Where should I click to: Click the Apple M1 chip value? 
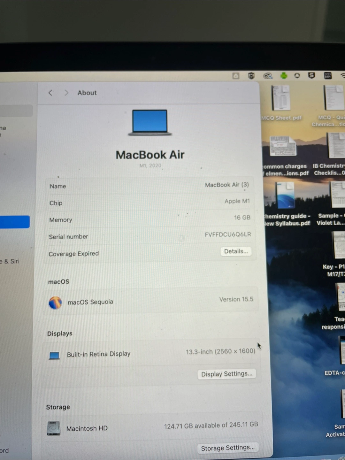(237, 201)
